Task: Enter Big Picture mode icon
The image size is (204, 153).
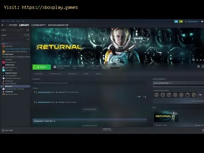Action: (202, 22)
